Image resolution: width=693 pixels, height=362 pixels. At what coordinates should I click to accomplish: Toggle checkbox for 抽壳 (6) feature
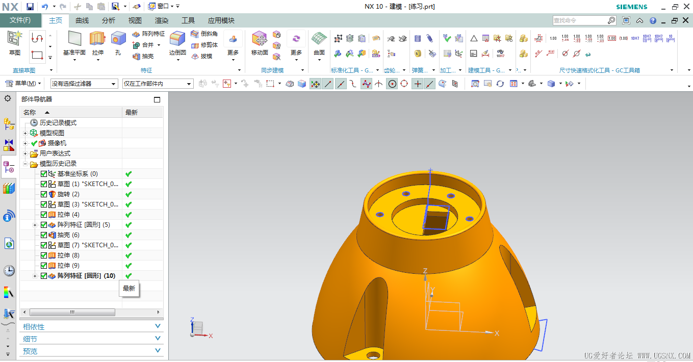coord(44,235)
